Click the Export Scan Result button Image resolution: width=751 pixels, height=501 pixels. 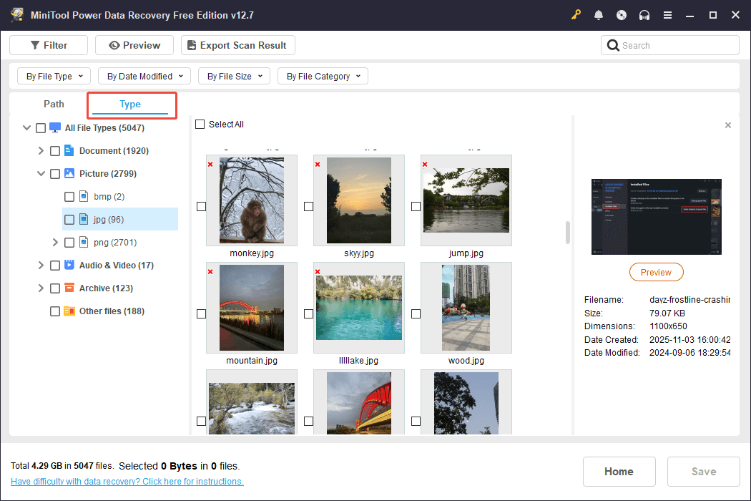[237, 46]
